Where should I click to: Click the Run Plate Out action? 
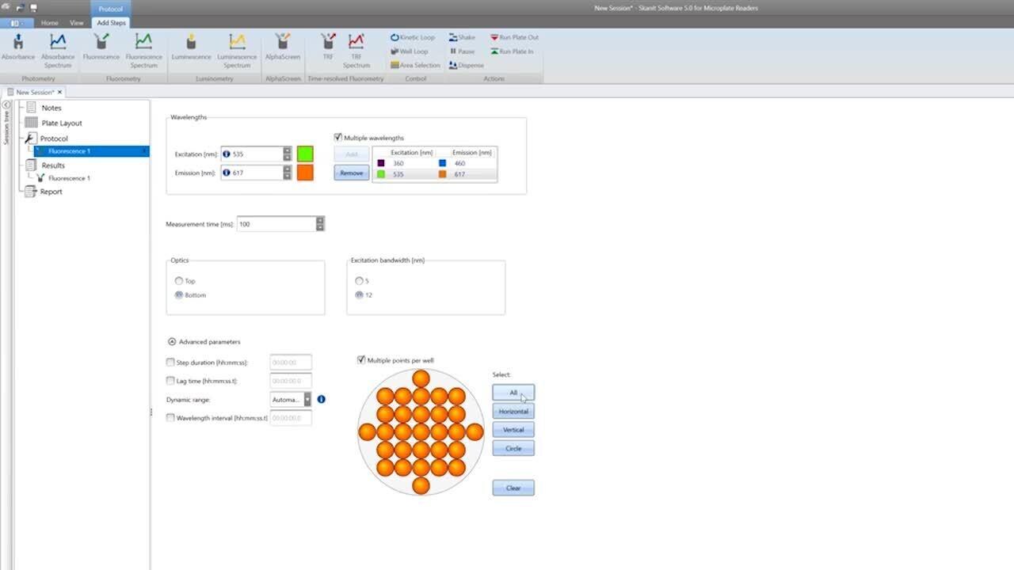[x=514, y=37]
